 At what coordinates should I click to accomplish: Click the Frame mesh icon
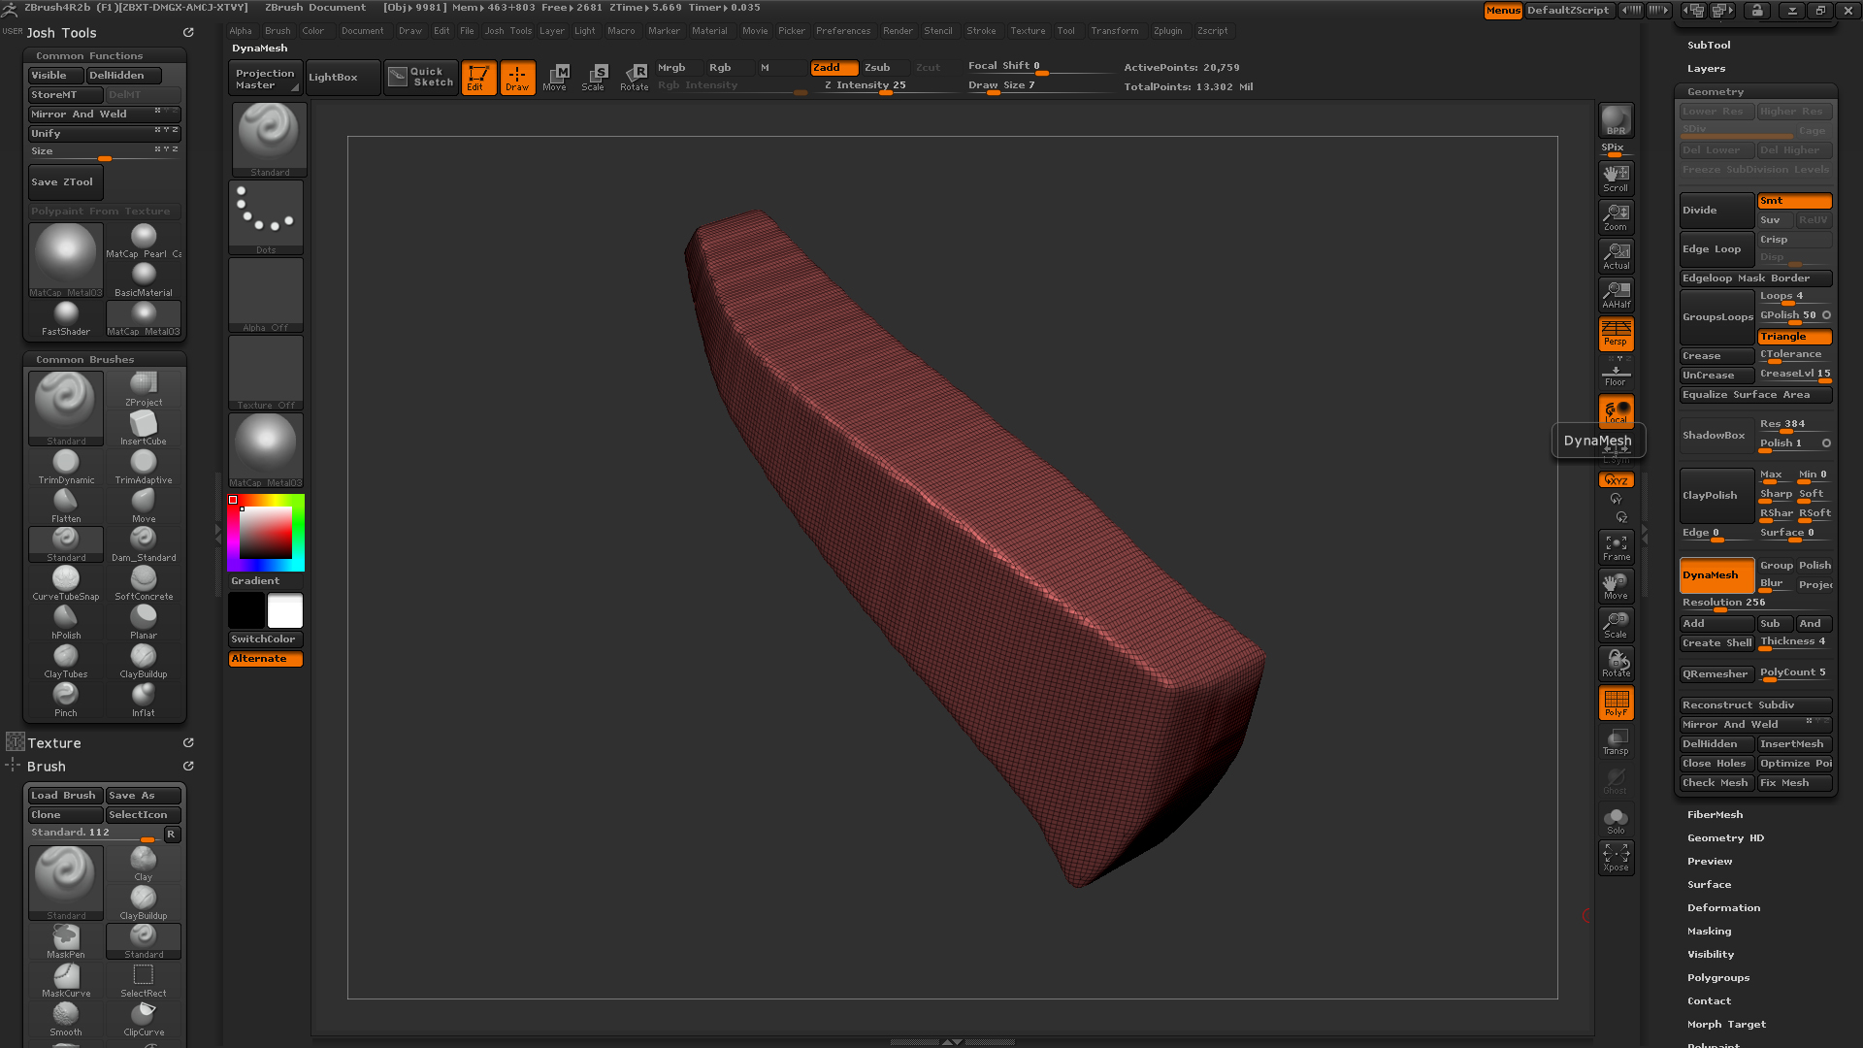pyautogui.click(x=1616, y=547)
